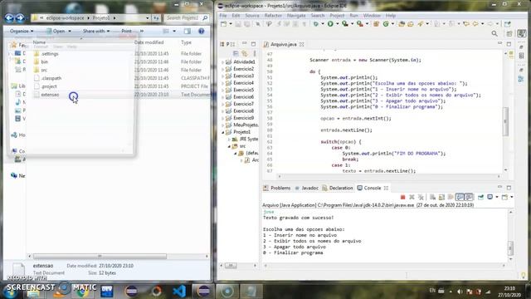
Task: Click the New Java Package icon
Action: pyautogui.click(x=376, y=24)
